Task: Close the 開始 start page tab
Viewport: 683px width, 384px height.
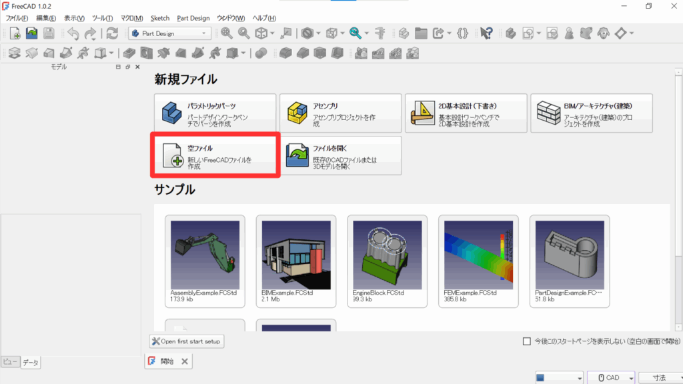Action: 185,361
